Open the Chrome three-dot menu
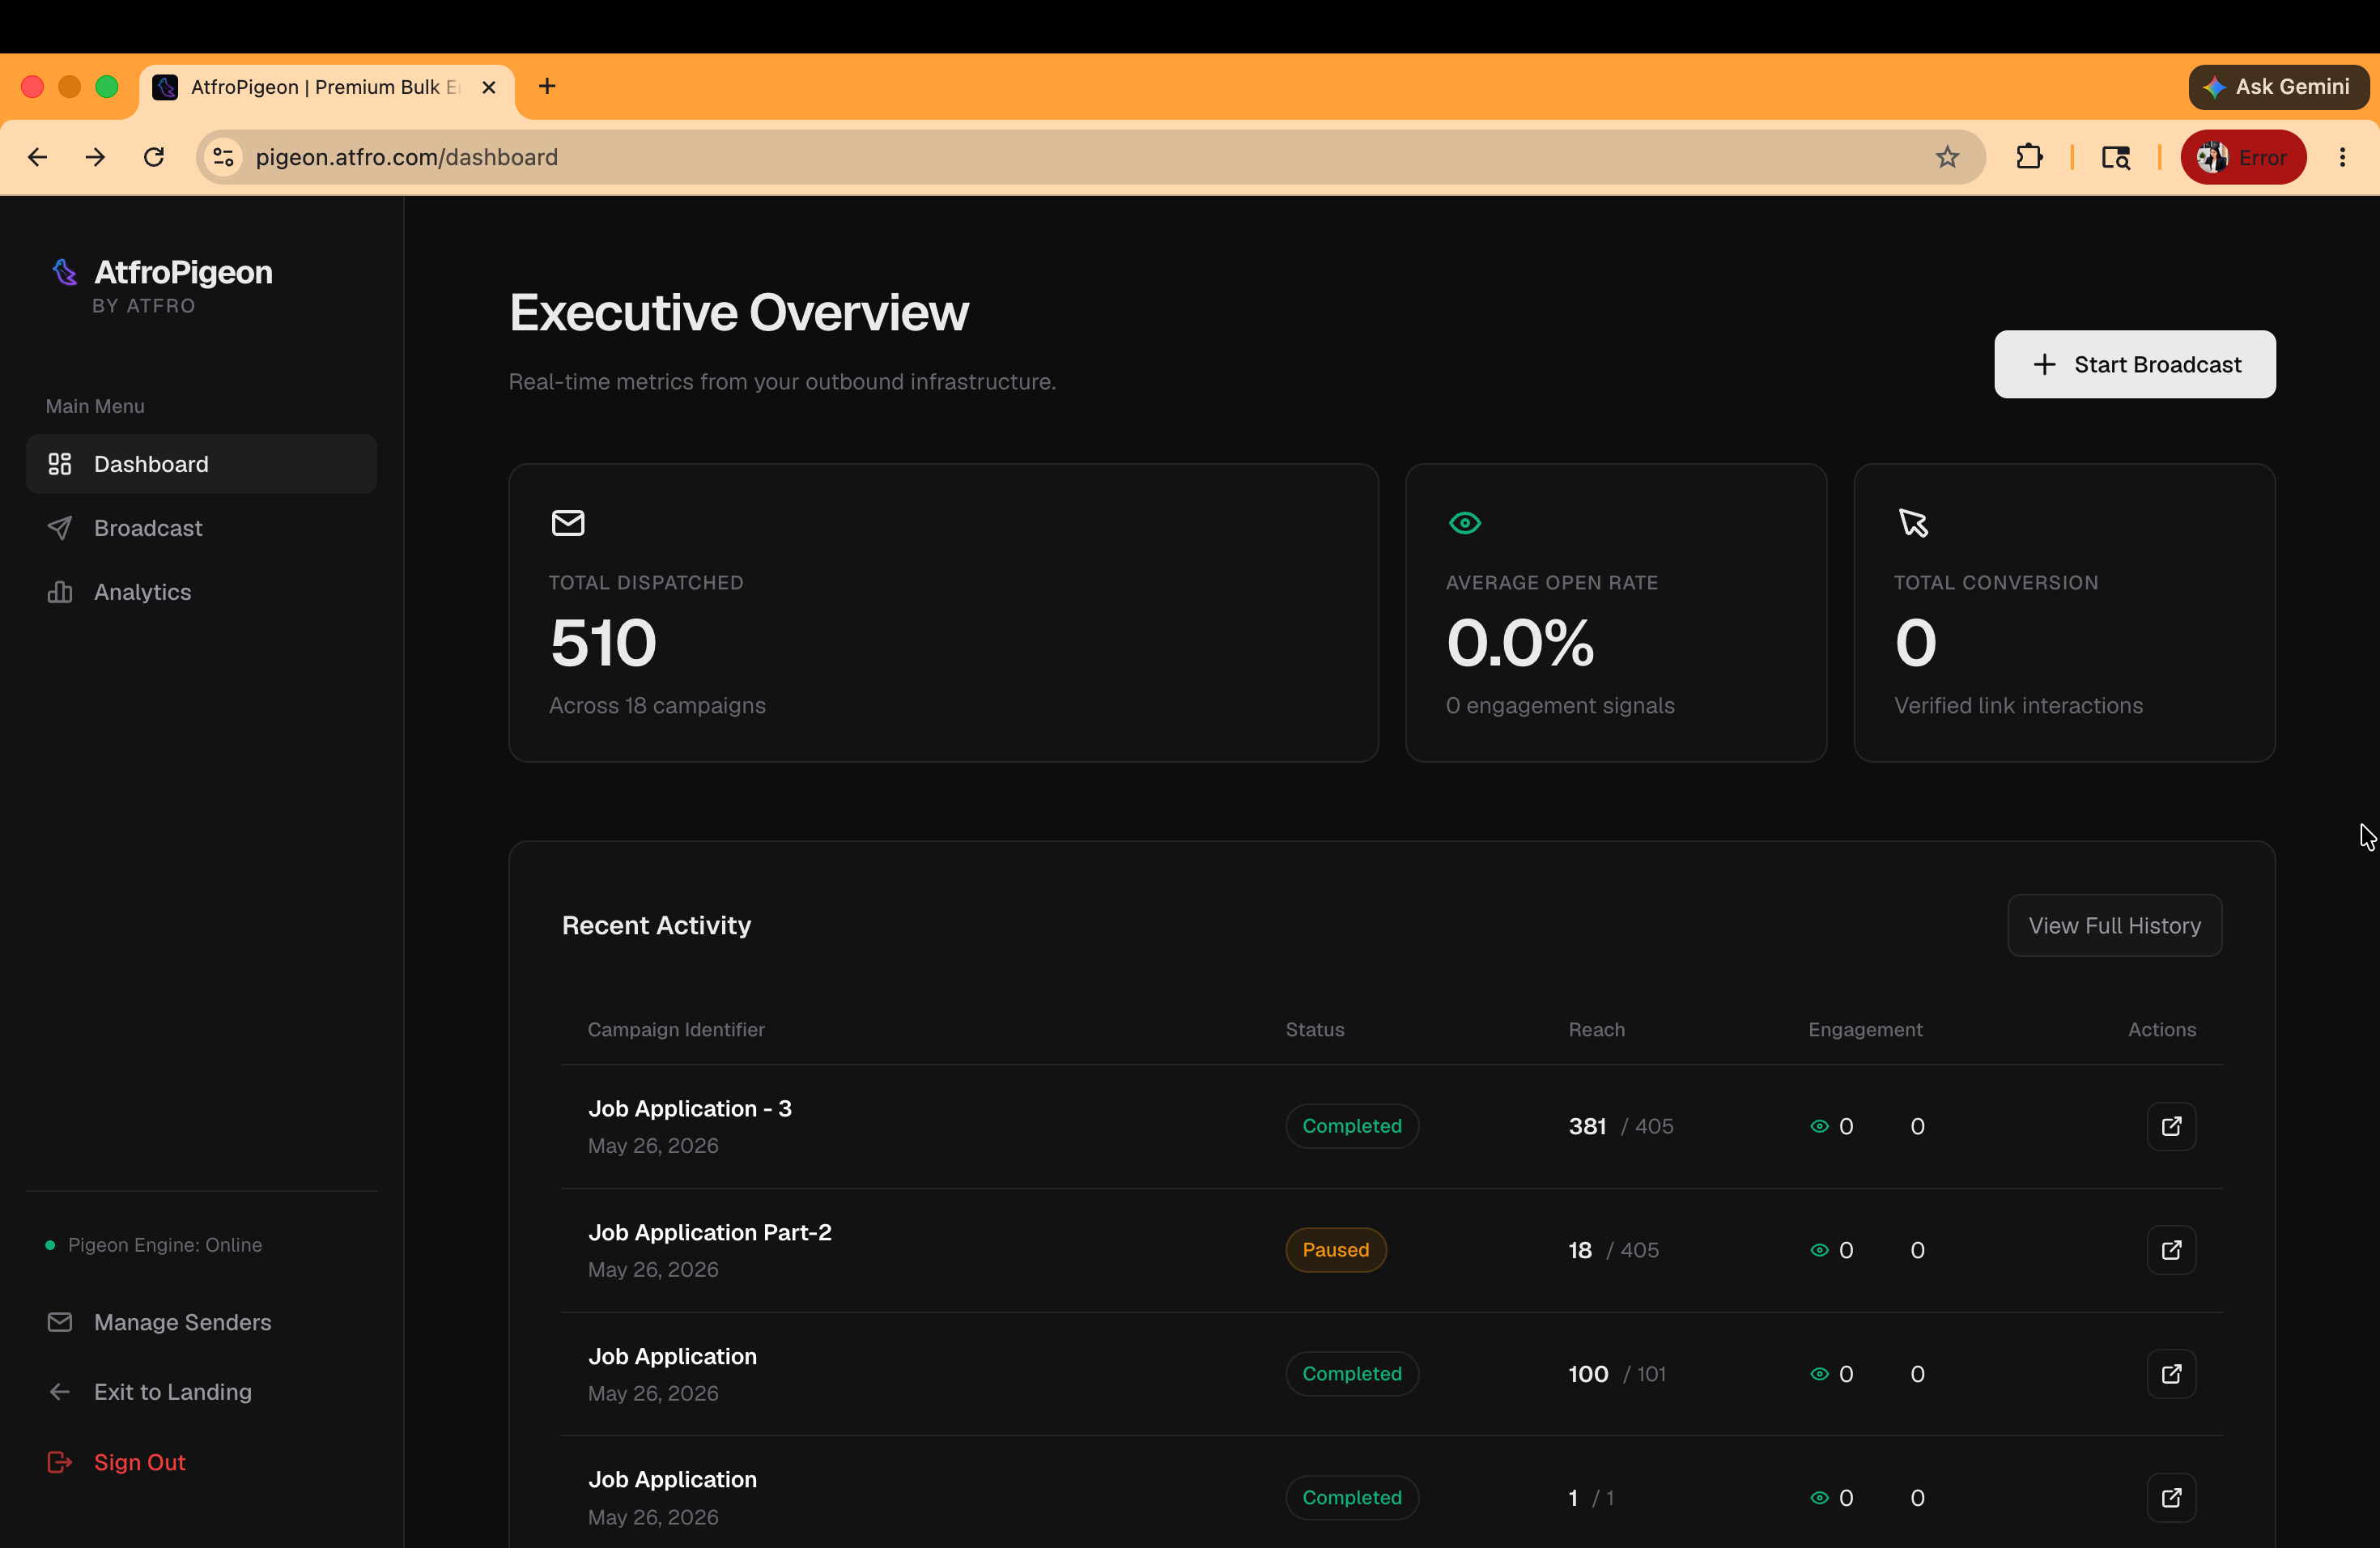This screenshot has height=1548, width=2380. [x=2342, y=157]
